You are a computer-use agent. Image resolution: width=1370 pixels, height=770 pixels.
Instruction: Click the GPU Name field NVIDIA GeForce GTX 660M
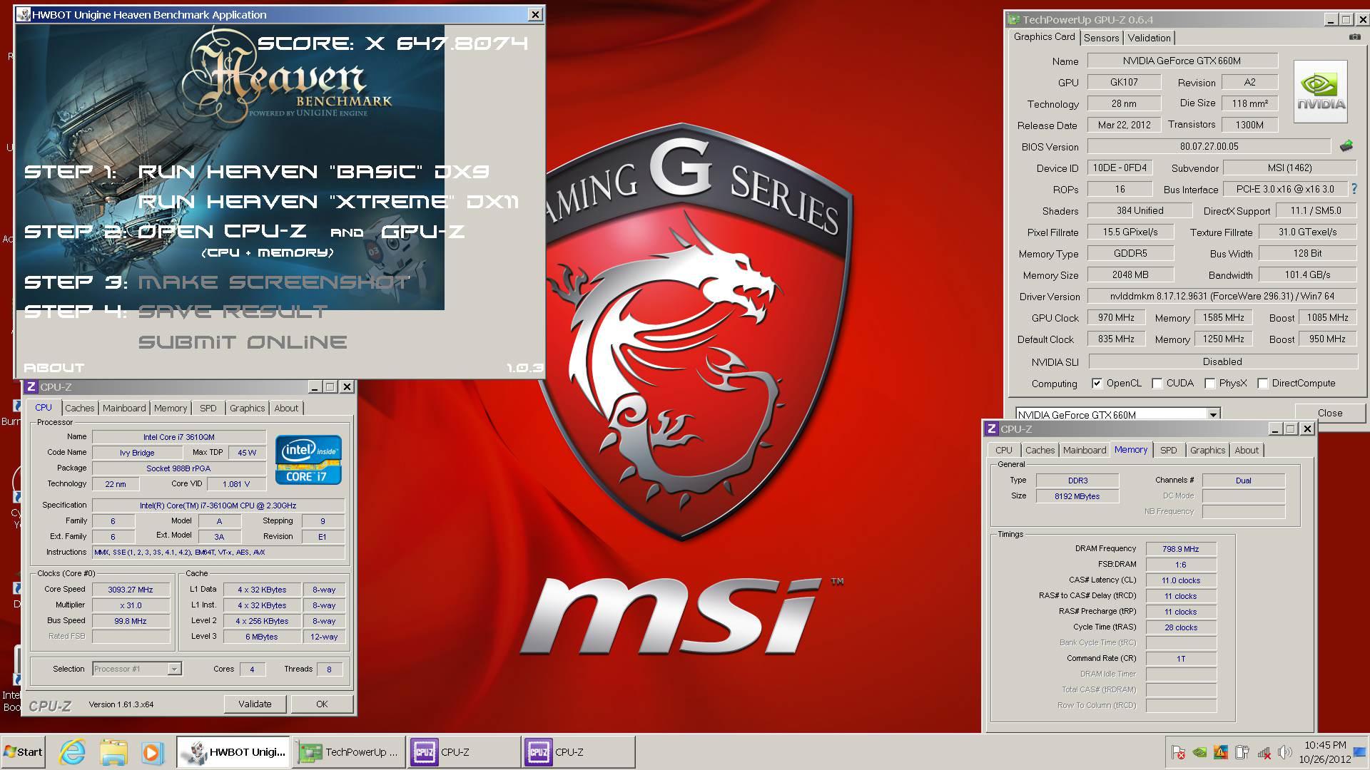click(1182, 61)
